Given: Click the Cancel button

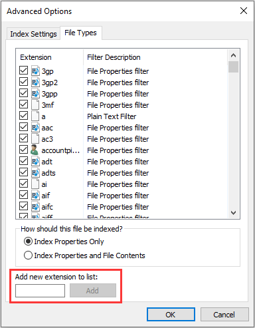Looking at the screenshot, I should 224,315.
